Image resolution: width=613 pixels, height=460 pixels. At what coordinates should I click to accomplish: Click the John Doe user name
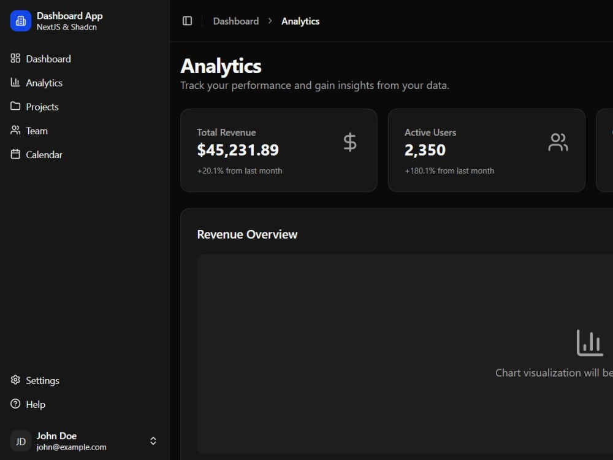pos(56,435)
